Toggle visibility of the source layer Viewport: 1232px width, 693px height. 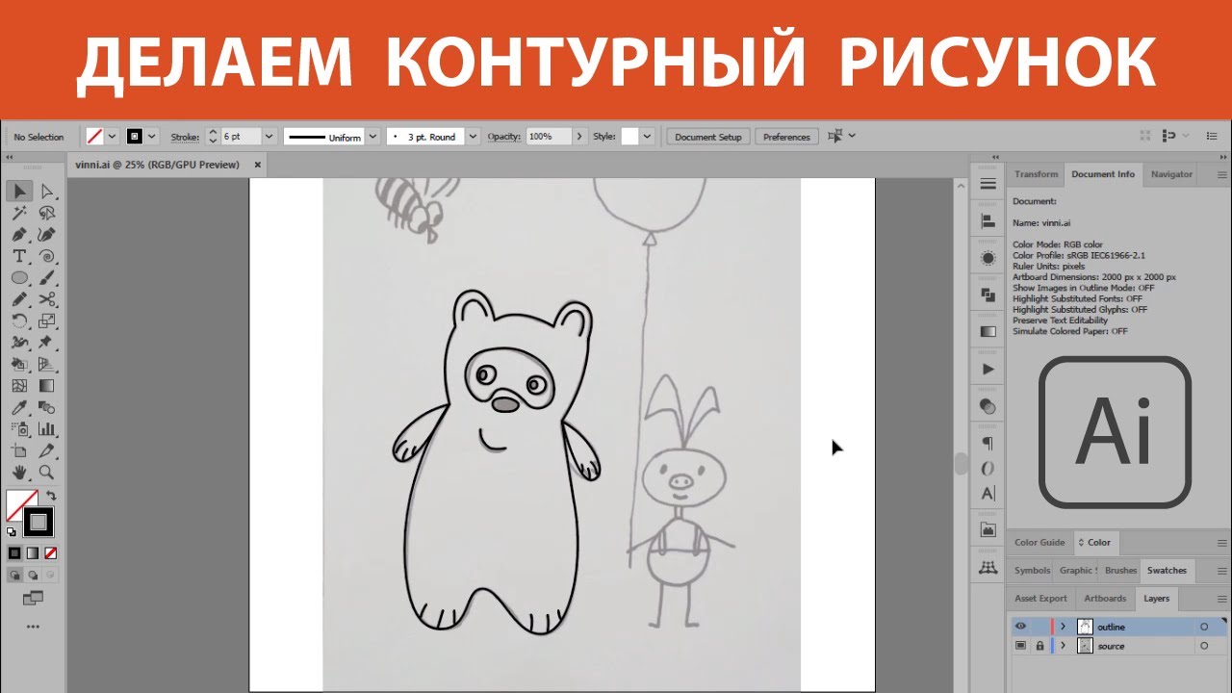coord(1020,646)
